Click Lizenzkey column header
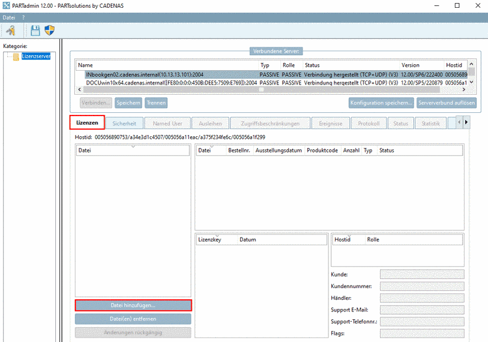488x342 pixels. click(217, 239)
